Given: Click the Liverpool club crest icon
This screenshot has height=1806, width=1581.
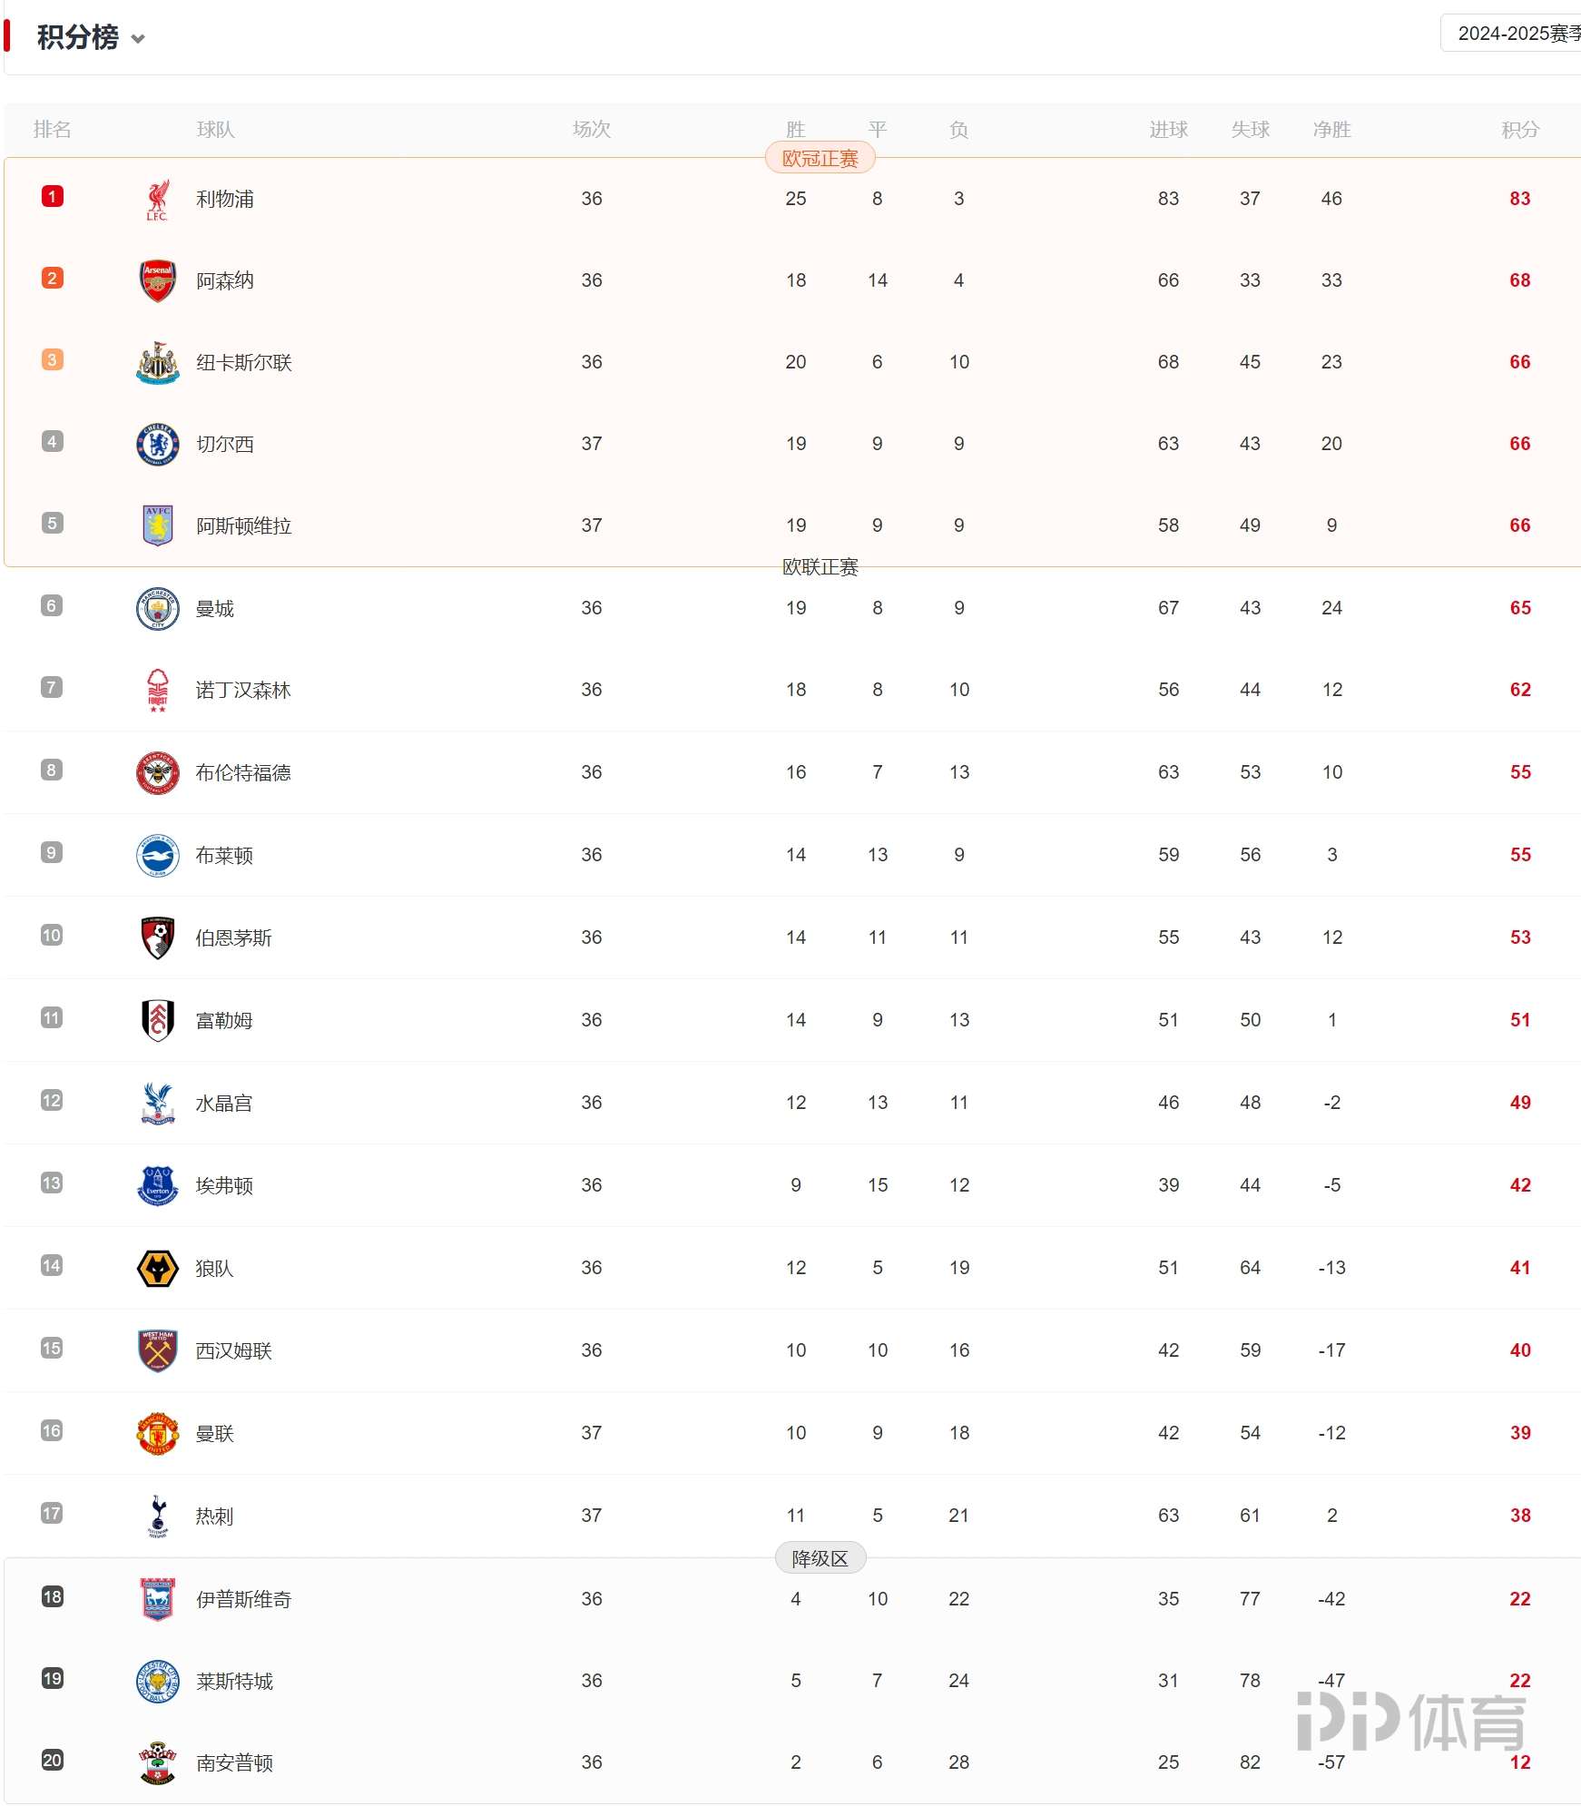Looking at the screenshot, I should 157,199.
